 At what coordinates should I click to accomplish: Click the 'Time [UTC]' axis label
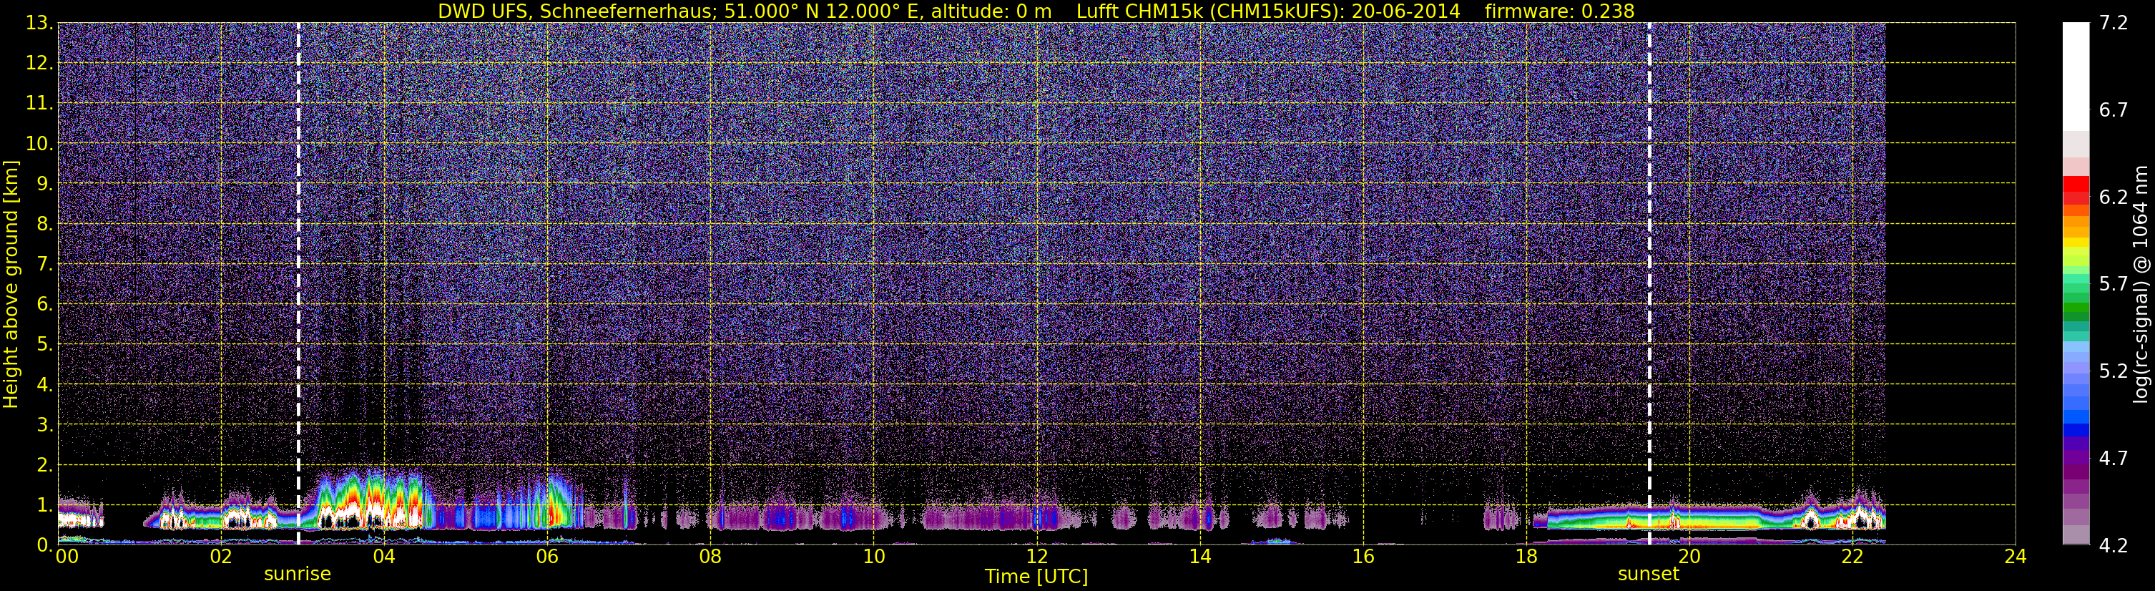1036,577
